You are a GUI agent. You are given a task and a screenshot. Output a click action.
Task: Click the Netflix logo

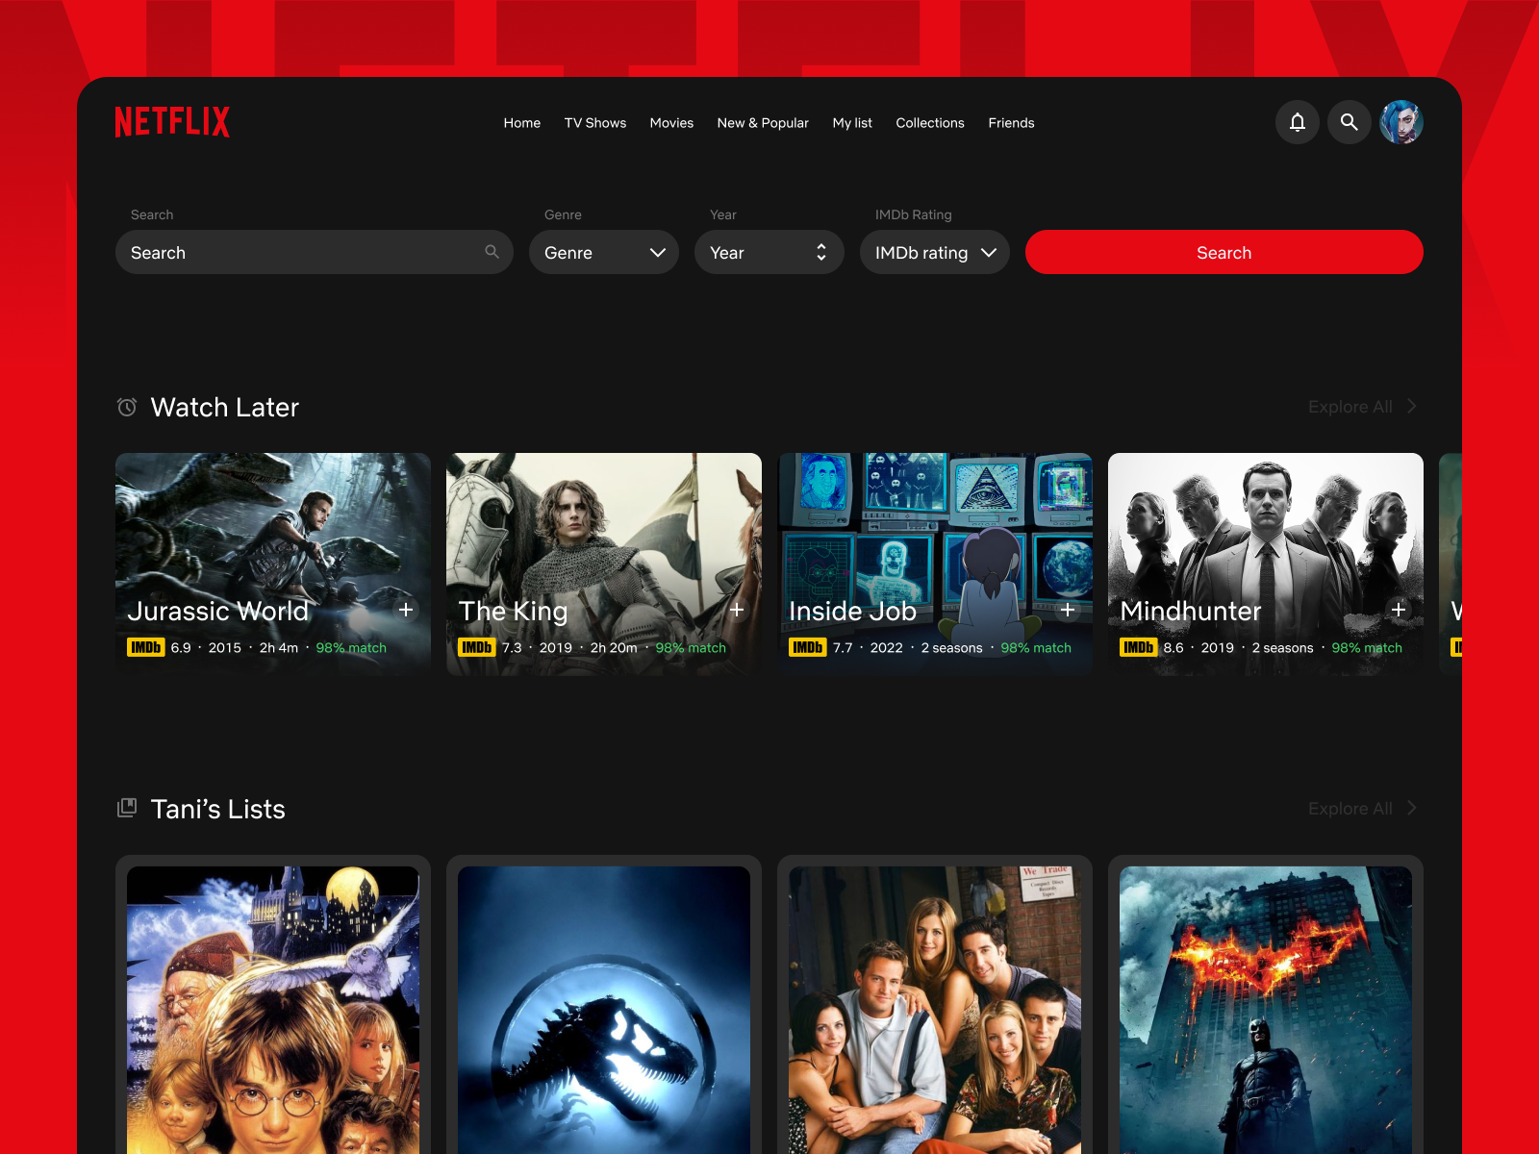172,122
